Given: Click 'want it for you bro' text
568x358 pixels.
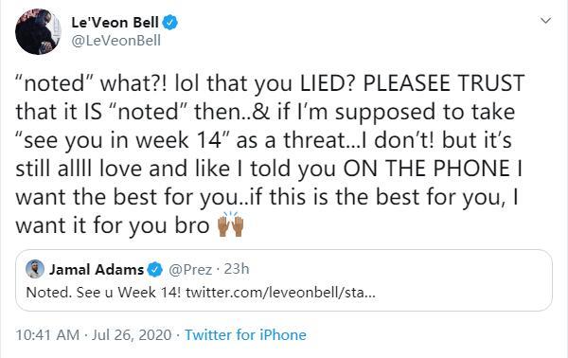Looking at the screenshot, I should [113, 225].
